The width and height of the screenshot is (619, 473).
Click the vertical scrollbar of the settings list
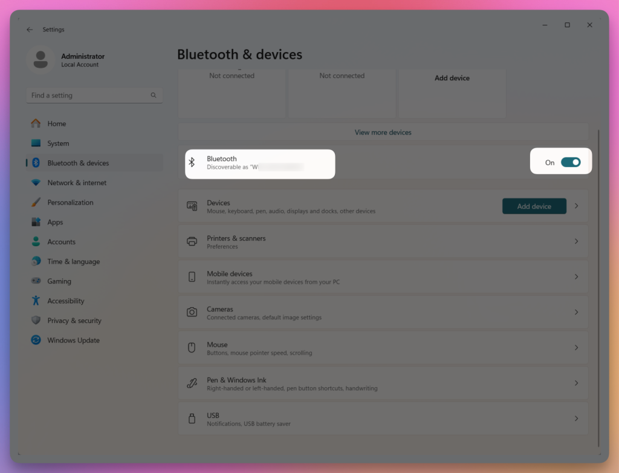[598, 289]
